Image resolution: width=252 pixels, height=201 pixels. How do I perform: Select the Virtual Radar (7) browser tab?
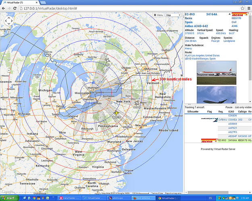[x=19, y=2]
